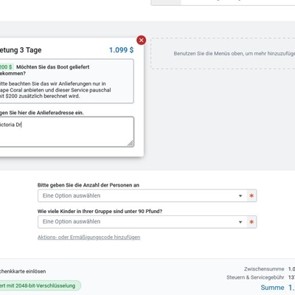Screen dimensions: 295x295
Task: Select the boat delivery option box
Action: [x=66, y=81]
